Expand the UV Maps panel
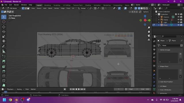This screenshot has width=184, height=103. pyautogui.click(x=159, y=86)
